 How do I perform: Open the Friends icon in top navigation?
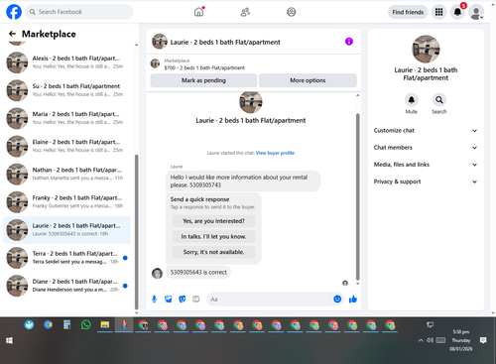tap(245, 12)
